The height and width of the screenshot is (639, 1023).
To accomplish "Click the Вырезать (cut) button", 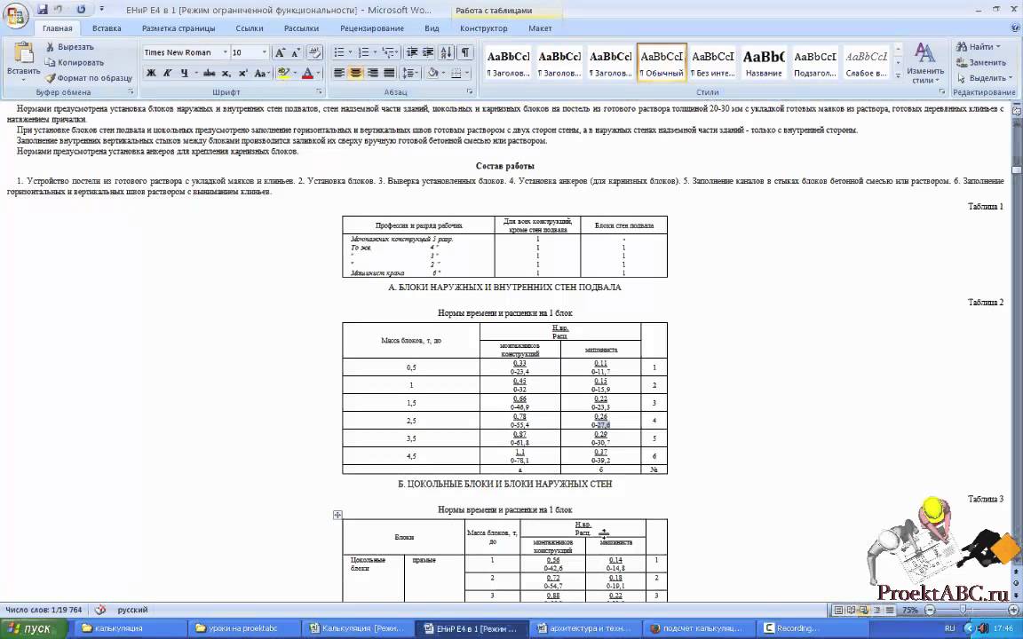I will pos(70,47).
